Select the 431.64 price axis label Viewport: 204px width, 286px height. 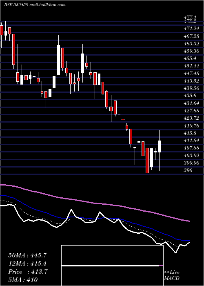point(191,103)
